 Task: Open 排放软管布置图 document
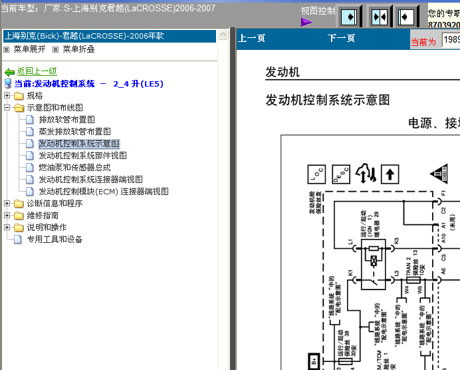point(67,120)
